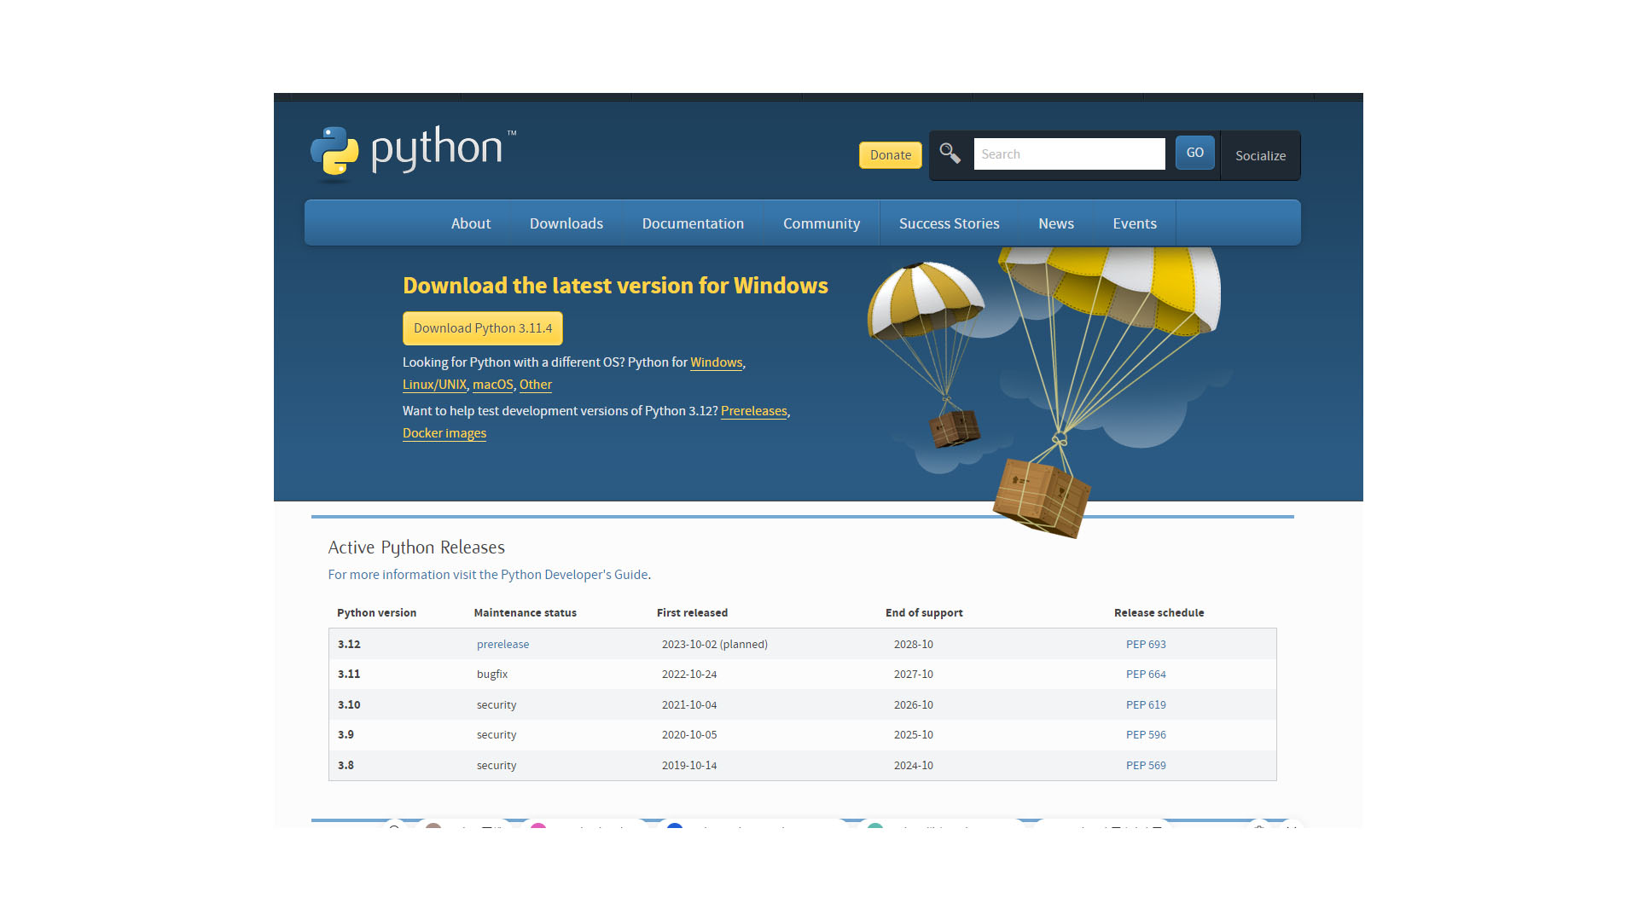Open the PEP 619 release schedule
Image resolution: width=1638 pixels, height=921 pixels.
click(1146, 705)
